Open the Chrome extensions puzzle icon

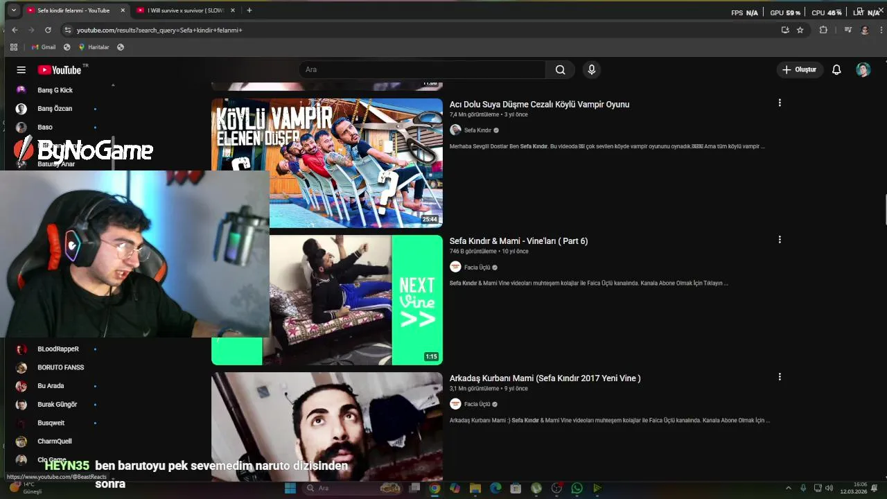pyautogui.click(x=823, y=30)
